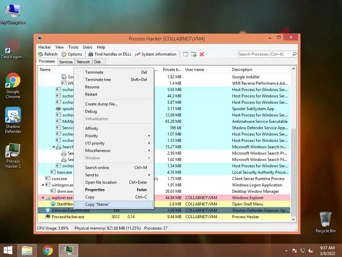Open the View menu
The image size is (342, 257).
coord(59,47)
